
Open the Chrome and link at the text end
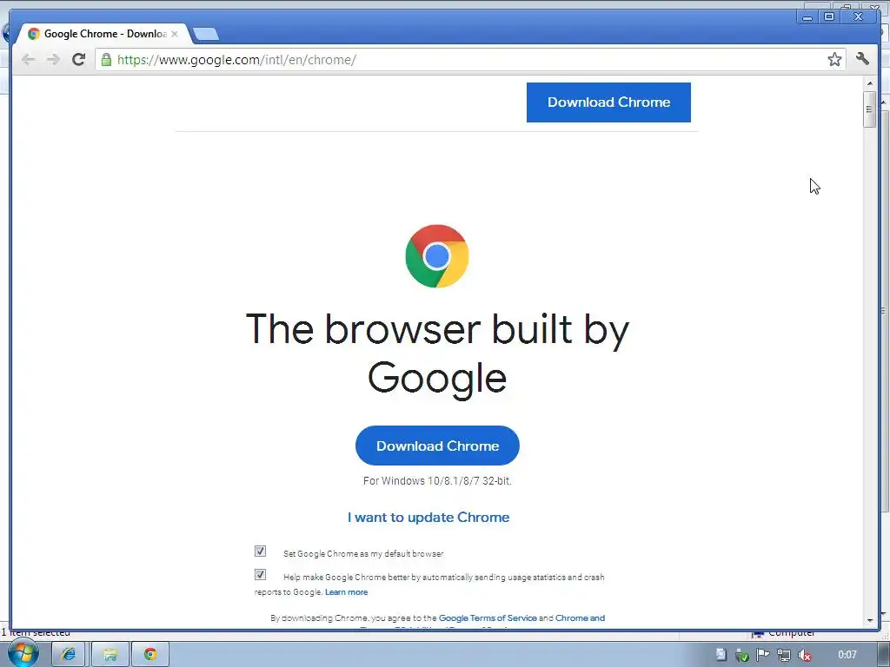580,618
